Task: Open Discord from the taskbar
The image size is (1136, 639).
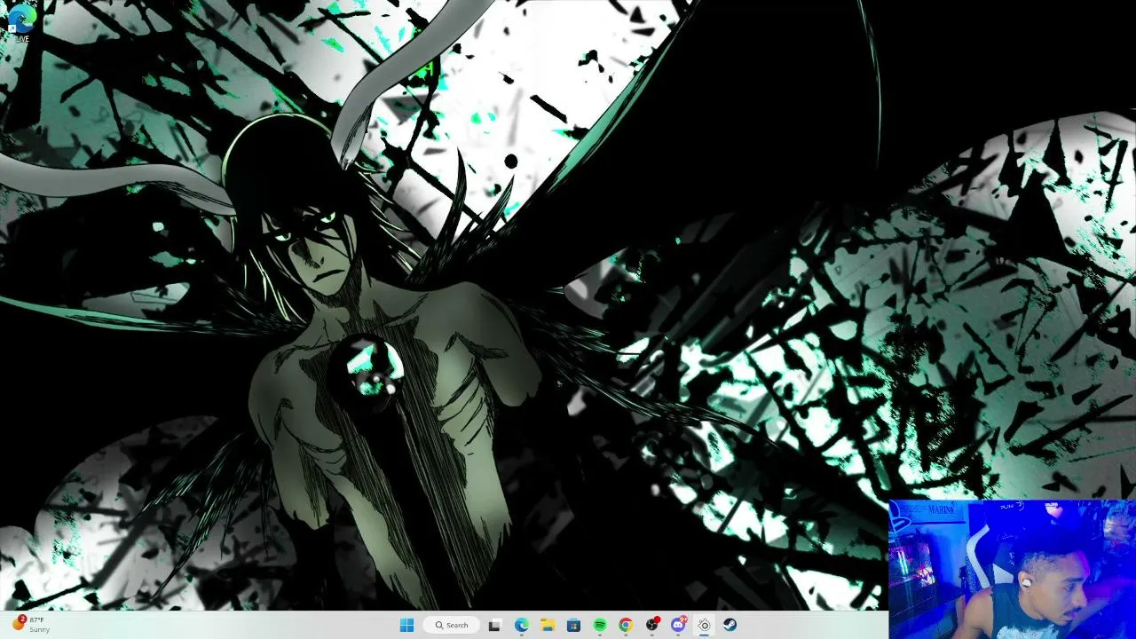Action: pyautogui.click(x=678, y=625)
